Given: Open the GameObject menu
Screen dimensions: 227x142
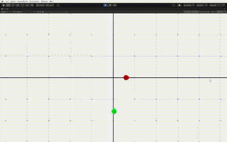Looking at the screenshot, I should [23, 1].
